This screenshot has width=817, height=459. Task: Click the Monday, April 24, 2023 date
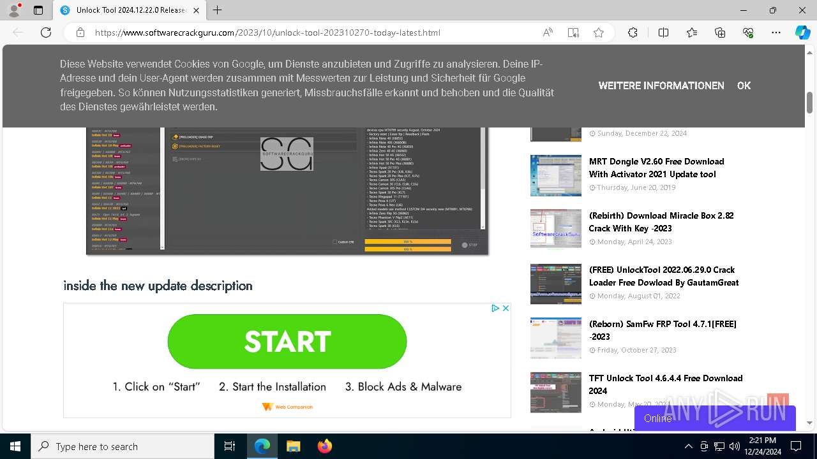pos(634,242)
